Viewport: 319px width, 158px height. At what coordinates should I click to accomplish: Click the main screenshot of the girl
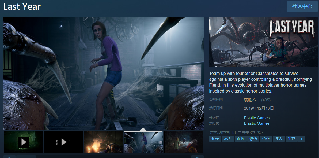[104, 73]
